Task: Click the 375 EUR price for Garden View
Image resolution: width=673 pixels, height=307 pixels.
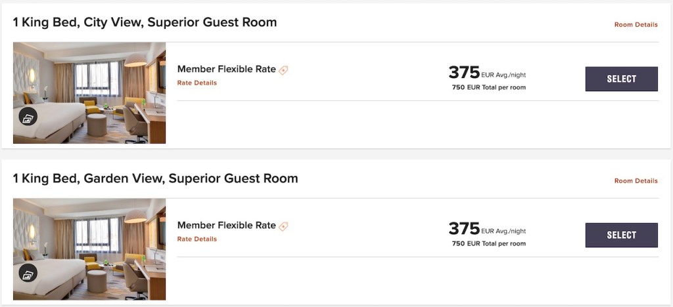Action: 465,228
